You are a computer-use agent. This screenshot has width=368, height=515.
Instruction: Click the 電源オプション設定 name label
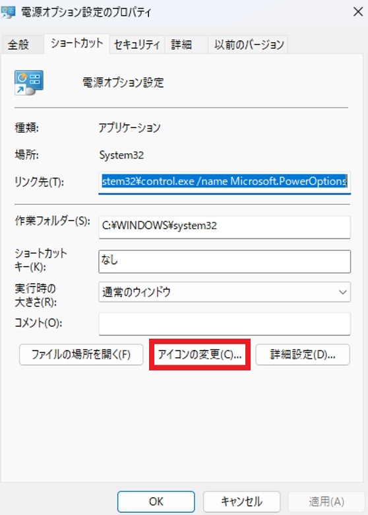[123, 83]
